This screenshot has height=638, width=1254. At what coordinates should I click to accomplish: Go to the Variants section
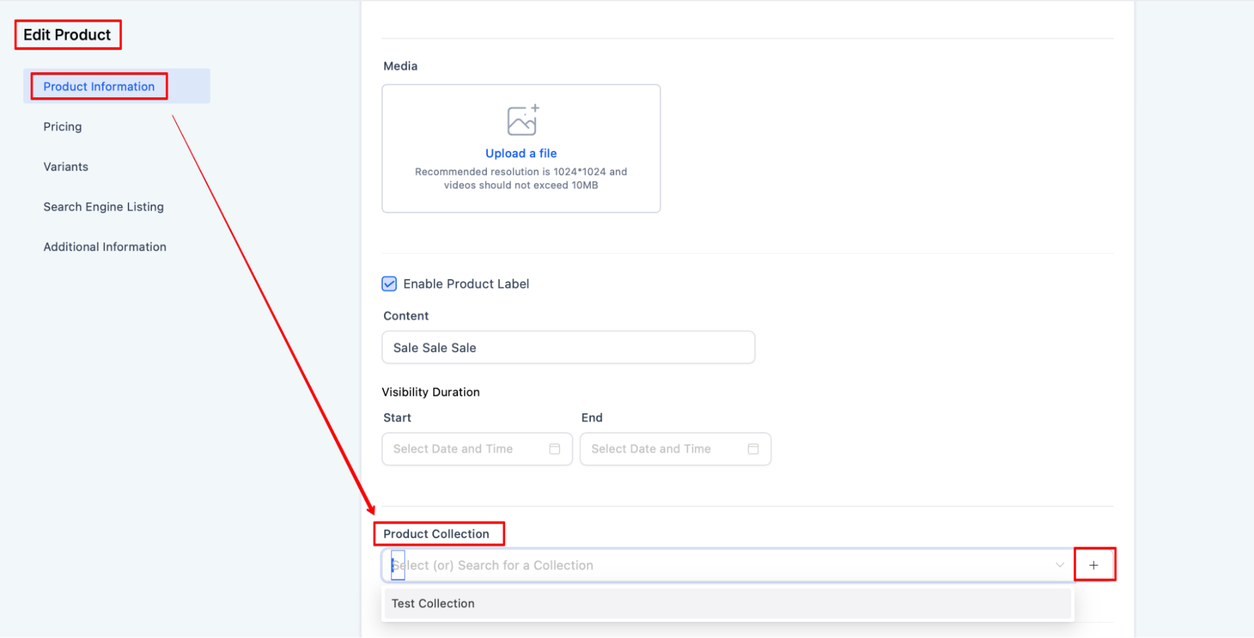point(66,167)
